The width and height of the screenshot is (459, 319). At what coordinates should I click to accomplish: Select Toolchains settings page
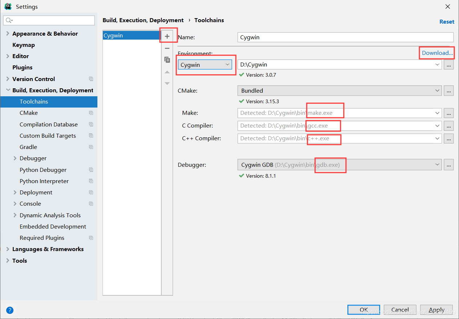click(x=49, y=101)
